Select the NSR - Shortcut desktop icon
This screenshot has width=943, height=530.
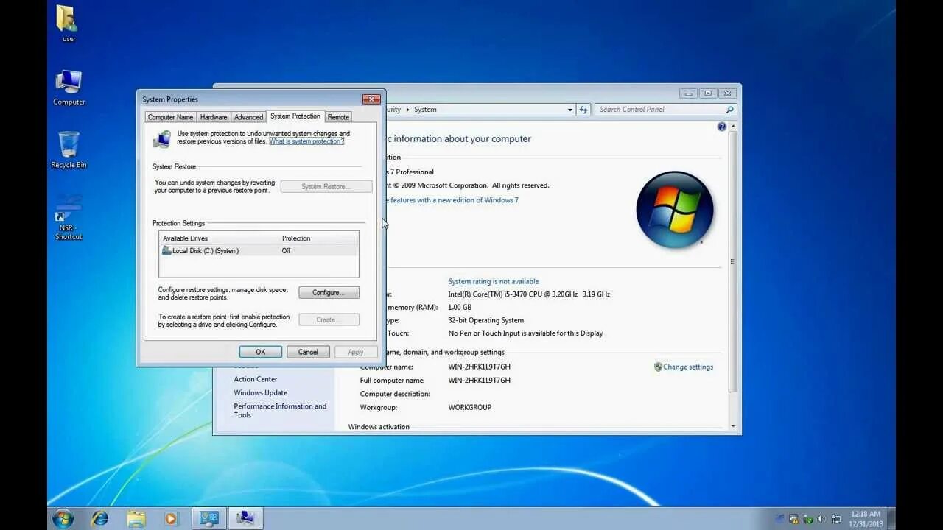point(69,217)
